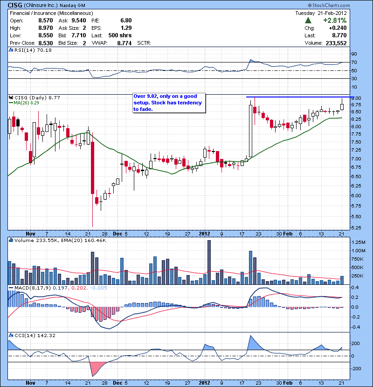Click the candlestick icon beside CISG (Daily)
The image size is (373, 387).
pyautogui.click(x=11, y=97)
